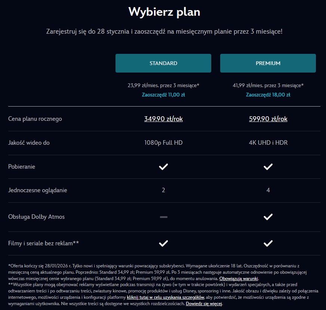The height and width of the screenshot is (310, 326).
Task: Click the Premium Dolby Atmos checkmark
Action: point(268,217)
